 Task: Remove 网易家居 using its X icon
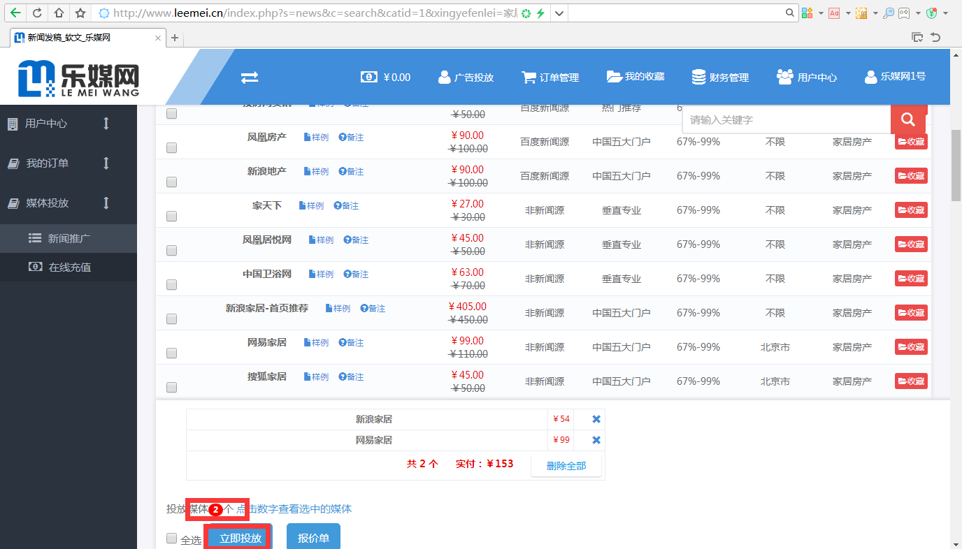(x=596, y=440)
